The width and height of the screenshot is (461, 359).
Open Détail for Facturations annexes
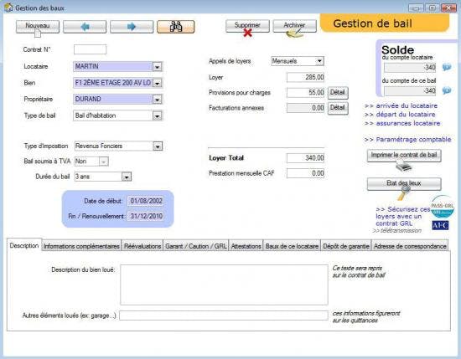[x=338, y=108]
